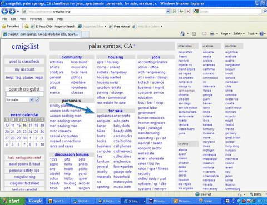Click the red Stop loading icon
The height and width of the screenshot is (205, 267).
(188, 12)
